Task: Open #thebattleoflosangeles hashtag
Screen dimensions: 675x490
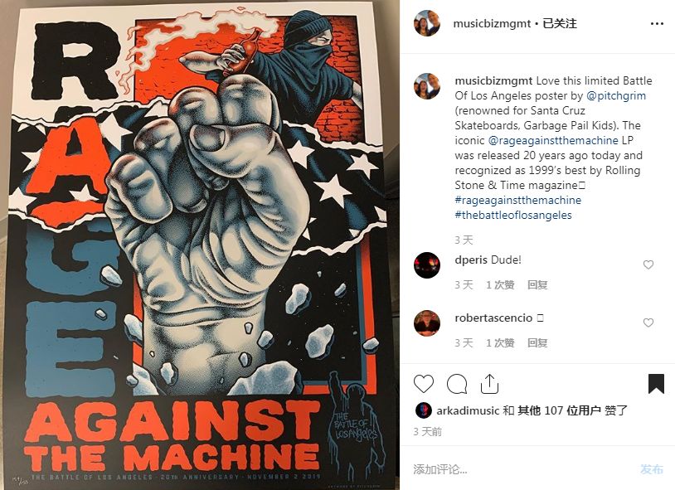Action: click(513, 215)
